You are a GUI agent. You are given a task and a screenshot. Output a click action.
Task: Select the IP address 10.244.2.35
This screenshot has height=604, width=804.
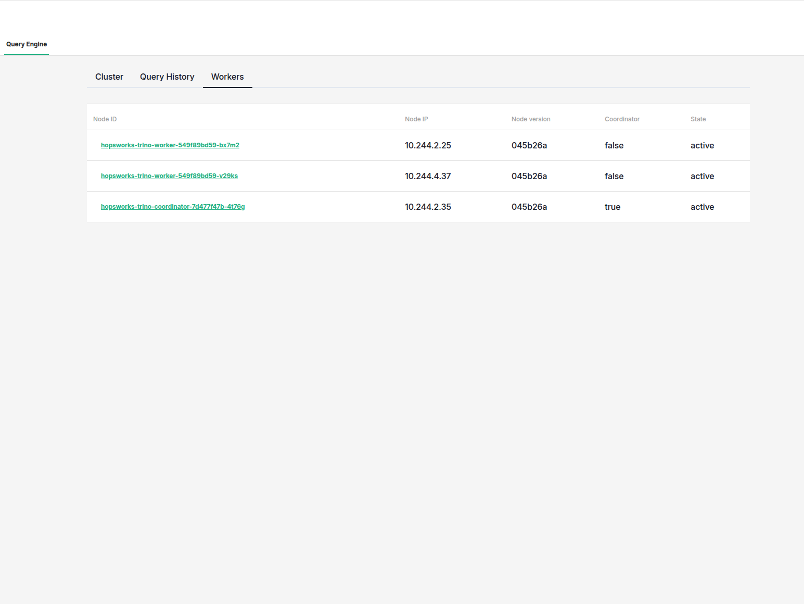428,207
